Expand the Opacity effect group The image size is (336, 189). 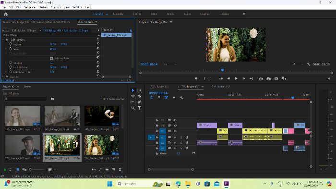[3, 76]
